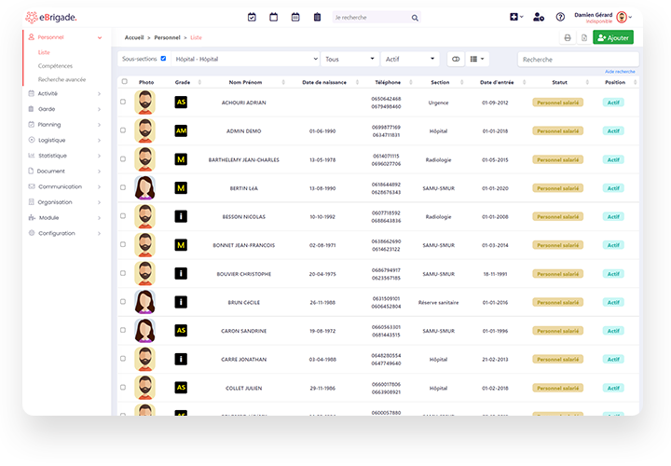Tick the select-all header checkbox

coord(125,81)
